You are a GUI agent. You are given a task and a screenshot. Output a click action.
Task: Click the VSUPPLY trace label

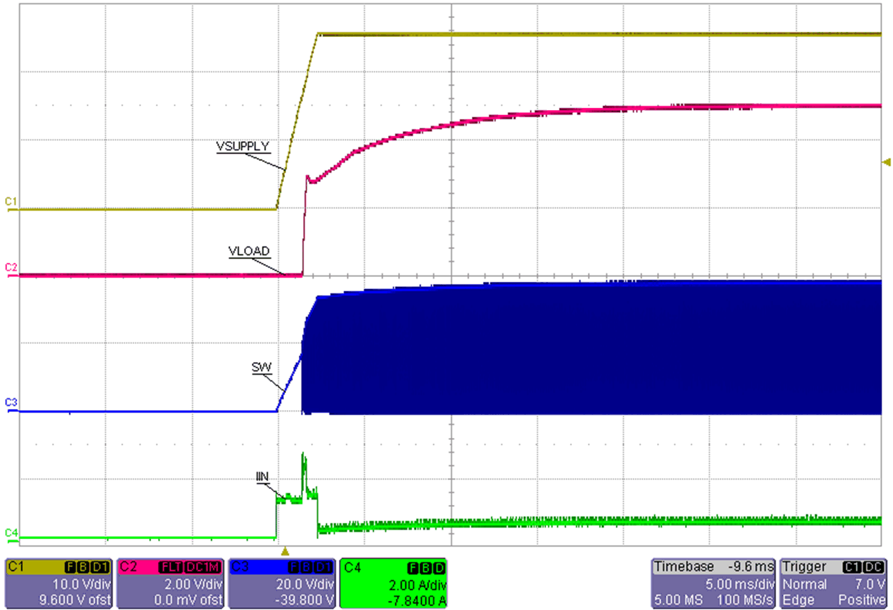[242, 147]
